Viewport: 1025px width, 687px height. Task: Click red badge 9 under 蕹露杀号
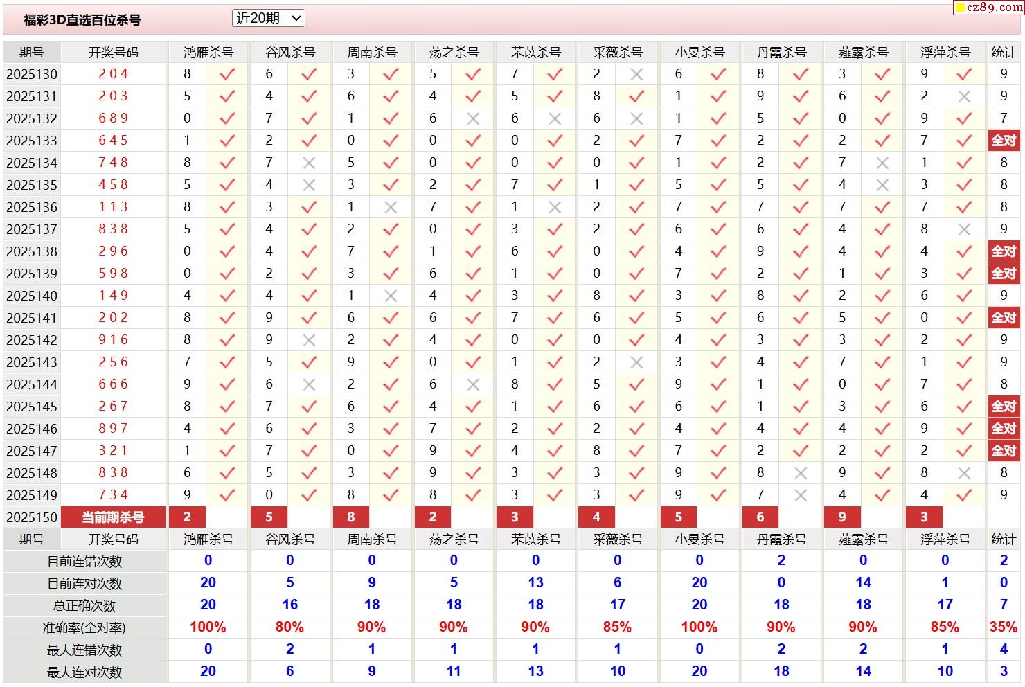[x=841, y=517]
